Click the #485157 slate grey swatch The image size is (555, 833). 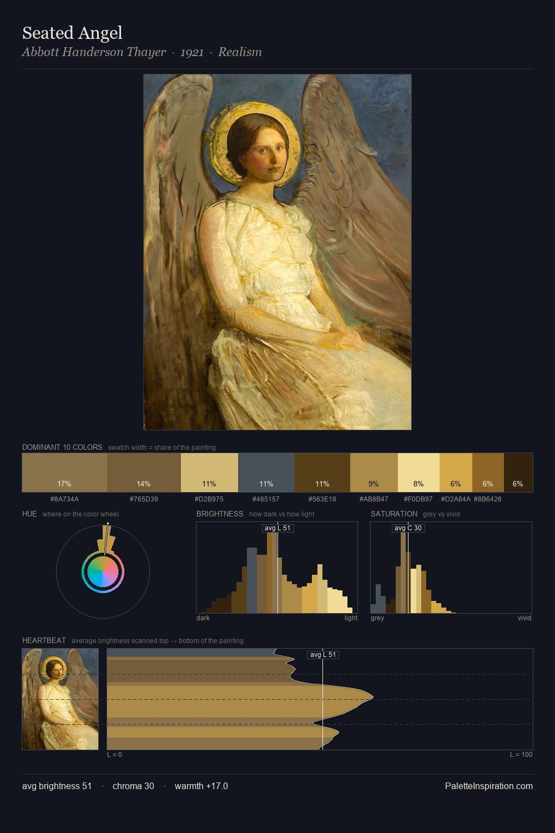(266, 473)
